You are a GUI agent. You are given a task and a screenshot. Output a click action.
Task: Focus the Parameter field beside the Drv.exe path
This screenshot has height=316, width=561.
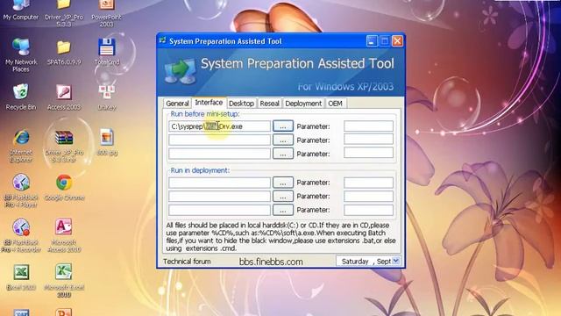[x=368, y=126]
